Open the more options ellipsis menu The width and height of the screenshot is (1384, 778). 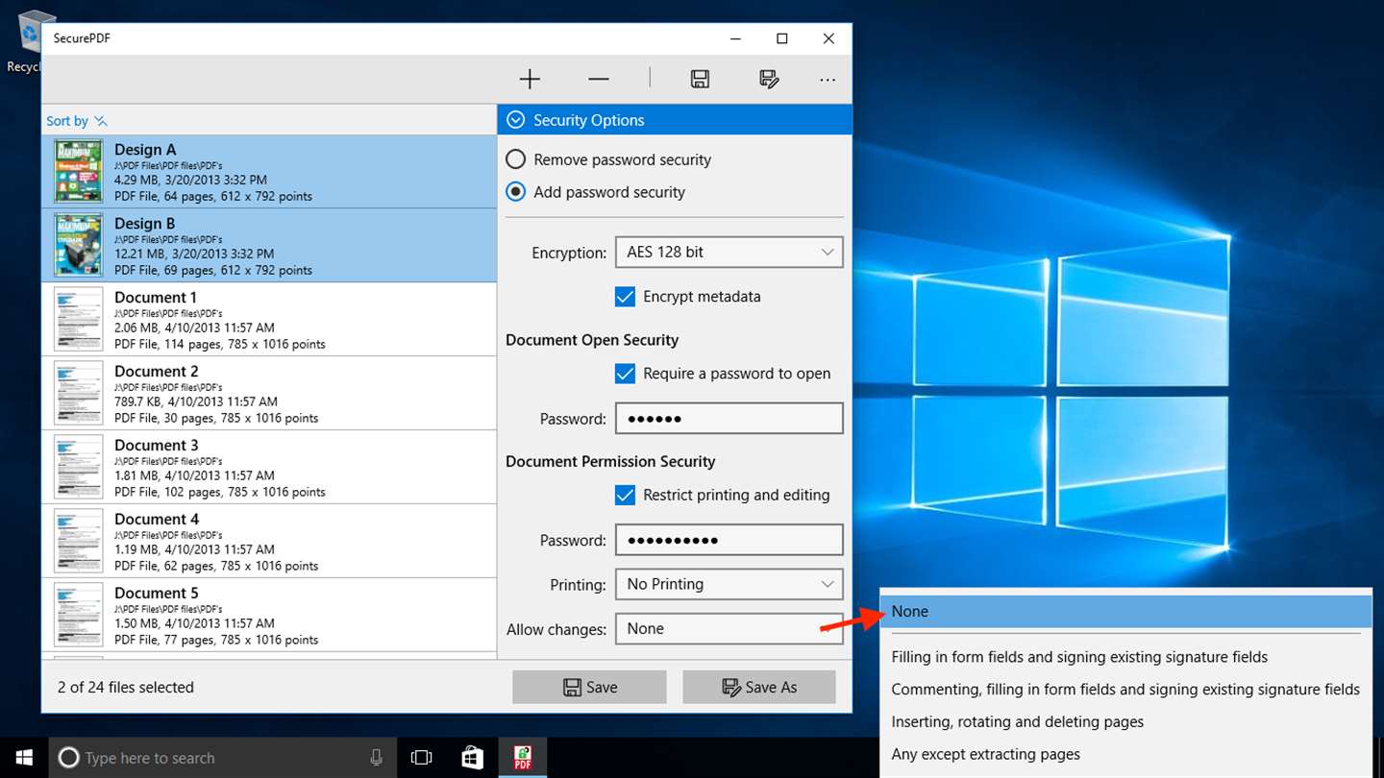pyautogui.click(x=828, y=80)
